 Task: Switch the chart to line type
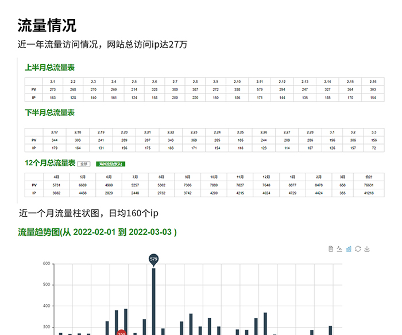pos(339,249)
